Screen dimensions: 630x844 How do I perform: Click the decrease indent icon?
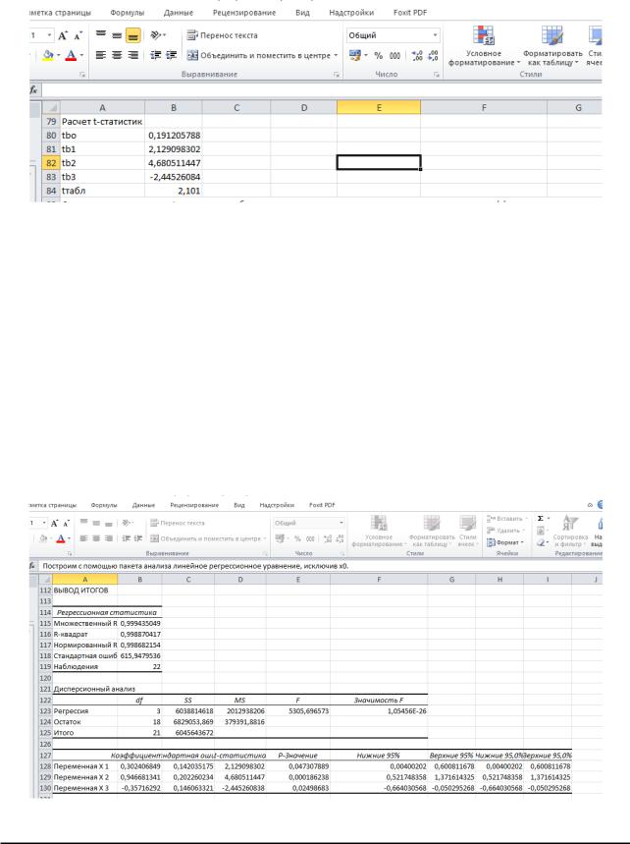pos(156,55)
